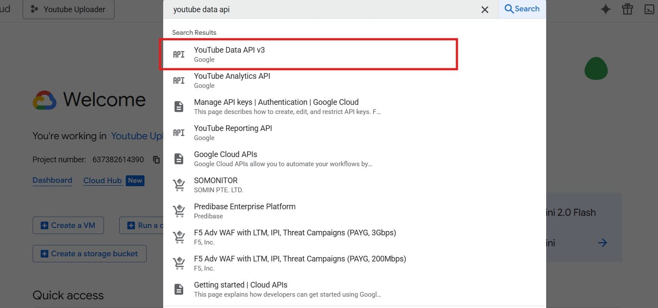This screenshot has height=308, width=658.
Task: Open the Youtube Uploader project picker
Action: point(68,9)
